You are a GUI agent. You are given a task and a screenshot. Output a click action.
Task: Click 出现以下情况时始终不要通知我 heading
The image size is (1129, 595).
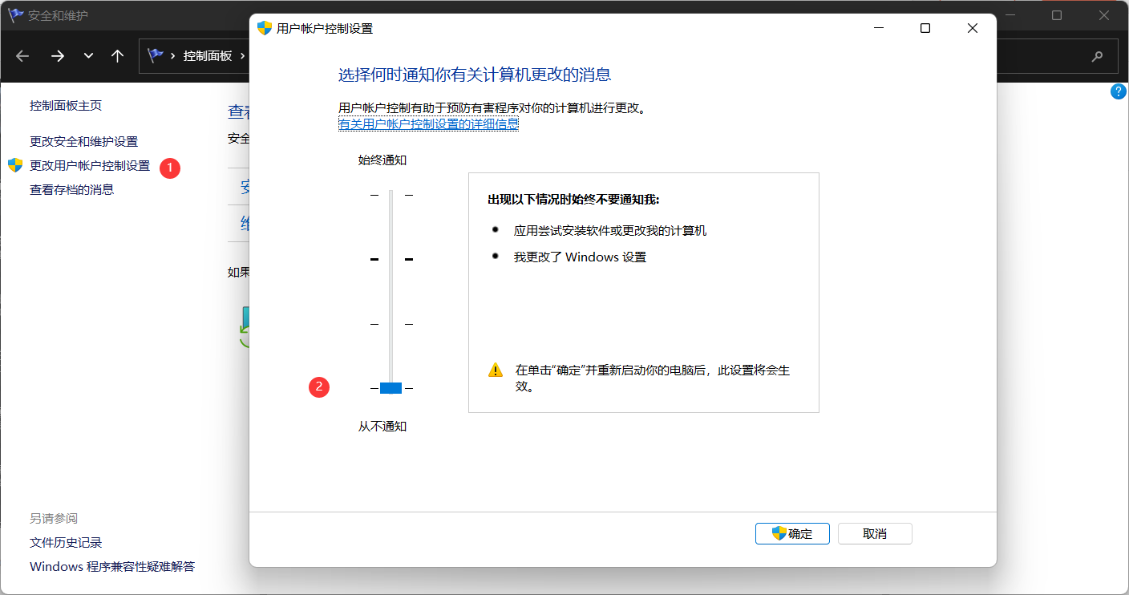(x=573, y=199)
